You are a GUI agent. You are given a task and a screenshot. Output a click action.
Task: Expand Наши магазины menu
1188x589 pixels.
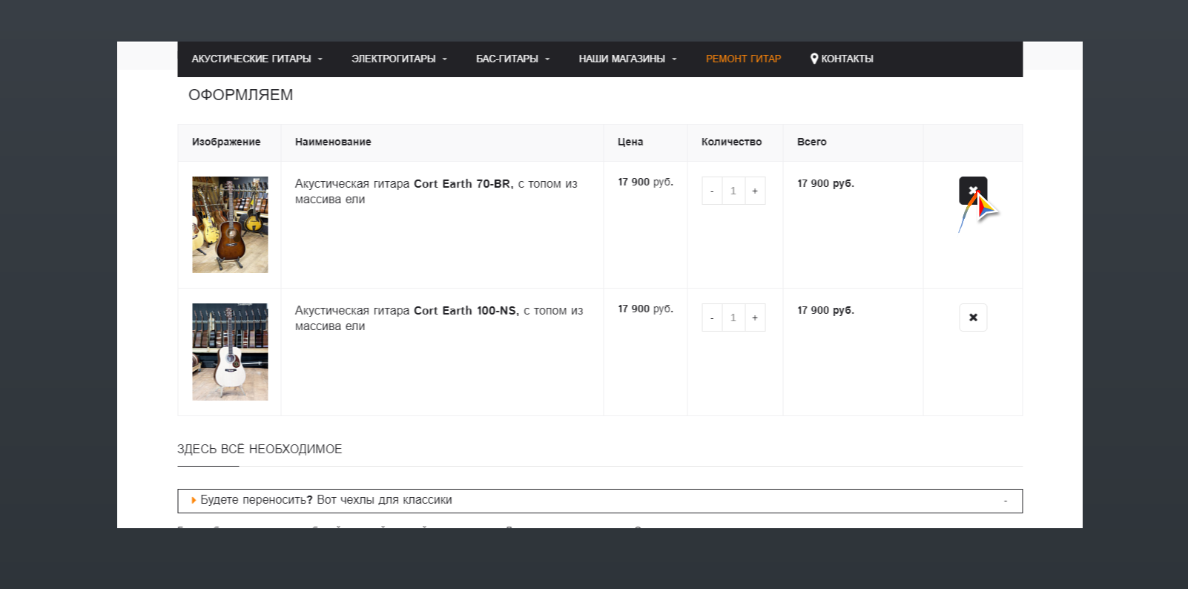(x=627, y=59)
